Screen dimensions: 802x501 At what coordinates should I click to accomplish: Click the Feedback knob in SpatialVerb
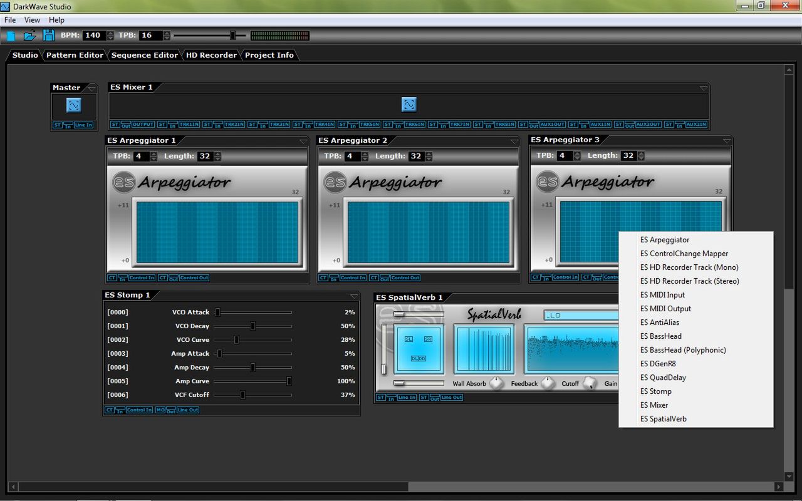(x=548, y=383)
